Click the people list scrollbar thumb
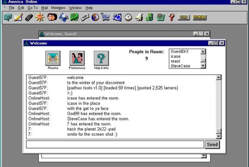The image size is (249, 167). click(203, 60)
